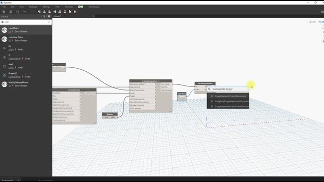The height and width of the screenshot is (182, 324).
Task: Expand the Inputs port chevron on MultipleInputForm
Action: point(155,93)
